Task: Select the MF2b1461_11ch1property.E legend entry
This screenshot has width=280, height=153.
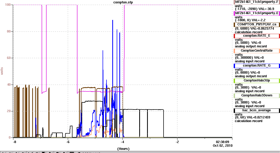Action: coord(257,13)
